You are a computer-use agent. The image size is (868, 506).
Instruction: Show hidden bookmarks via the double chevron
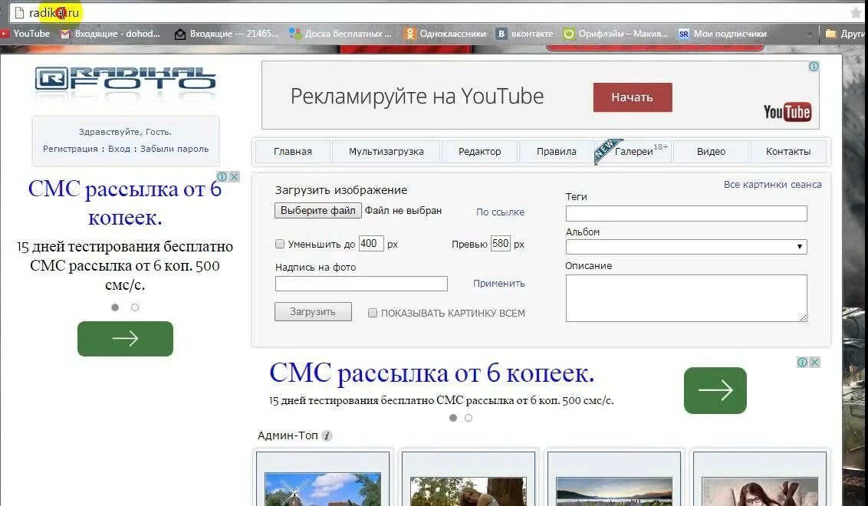click(x=809, y=34)
